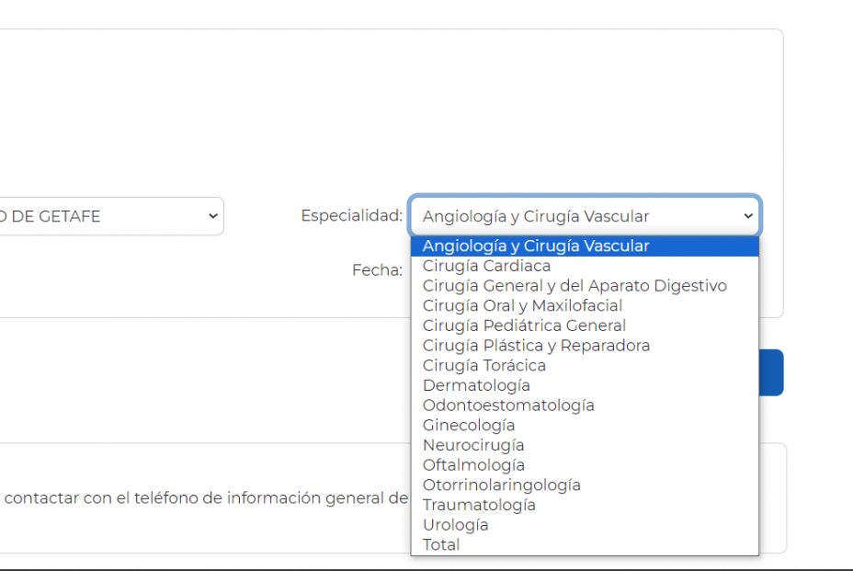Screen dimensions: 853x571
Task: Choose Cirugía Plástica y Reparadora
Action: tap(536, 346)
